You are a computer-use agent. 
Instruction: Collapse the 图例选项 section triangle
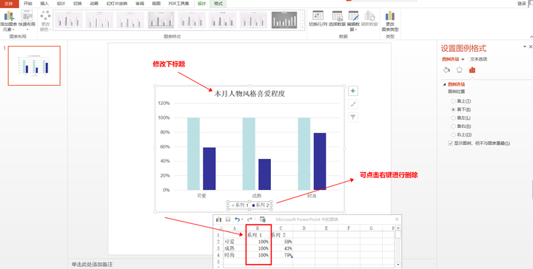click(445, 84)
